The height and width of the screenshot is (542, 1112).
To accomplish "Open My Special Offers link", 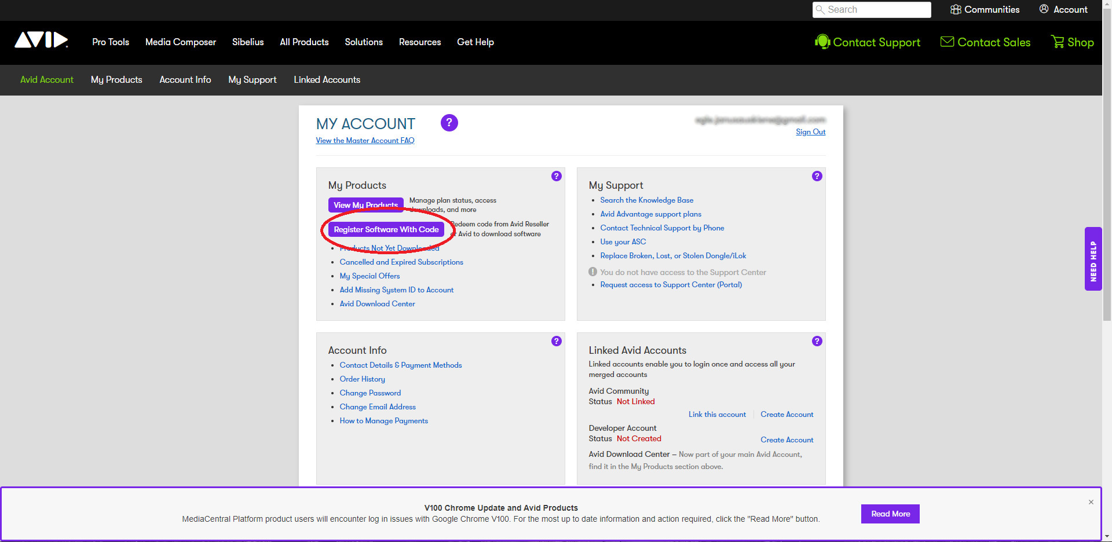I will tap(370, 276).
